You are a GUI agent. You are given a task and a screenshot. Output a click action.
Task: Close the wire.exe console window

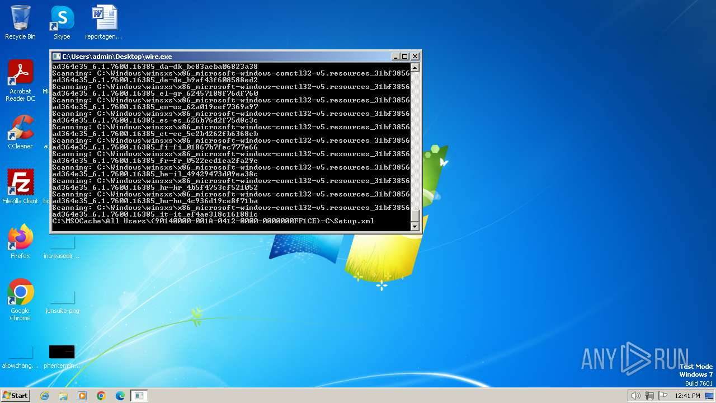point(415,57)
